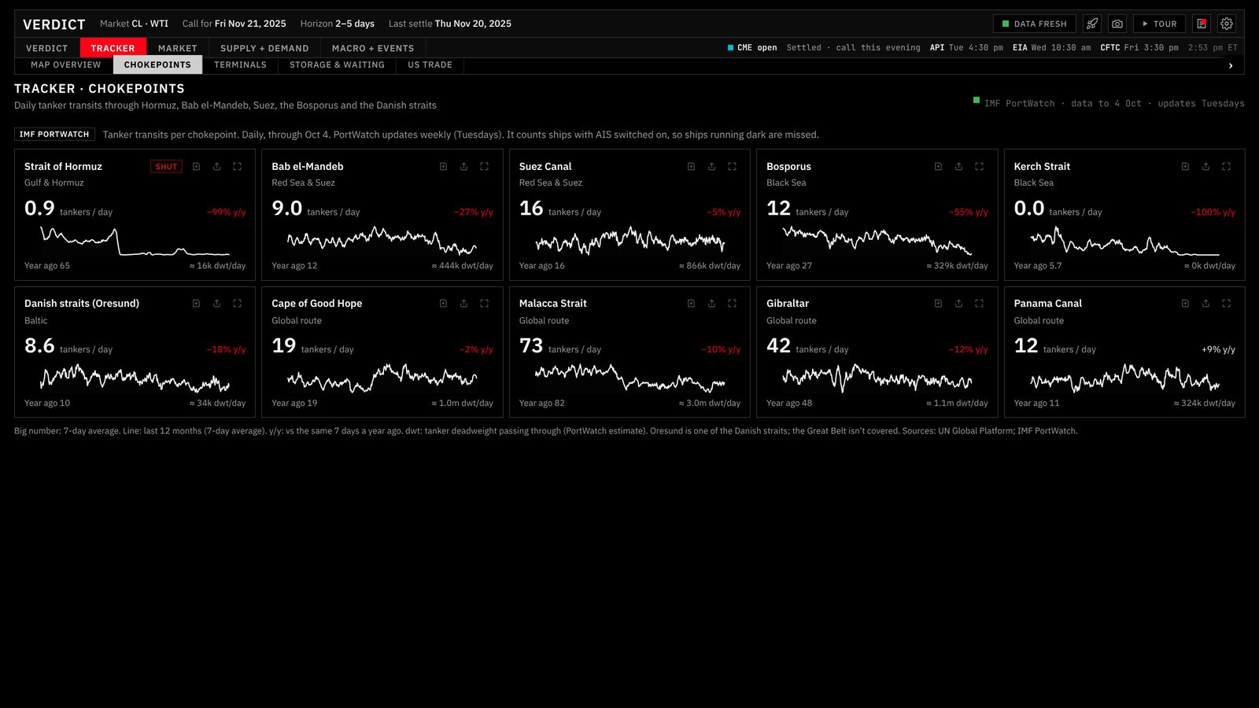Add Bab el-Mandeb card to notes
Viewport: 1259px width, 708px height.
pos(443,167)
